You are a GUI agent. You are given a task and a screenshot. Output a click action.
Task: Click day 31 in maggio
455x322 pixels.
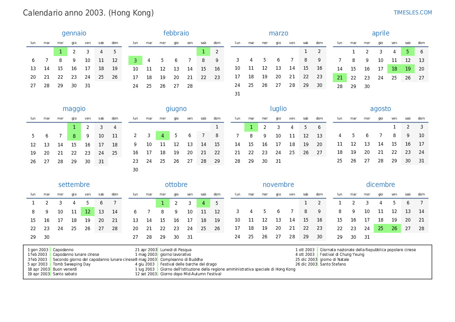point(101,162)
